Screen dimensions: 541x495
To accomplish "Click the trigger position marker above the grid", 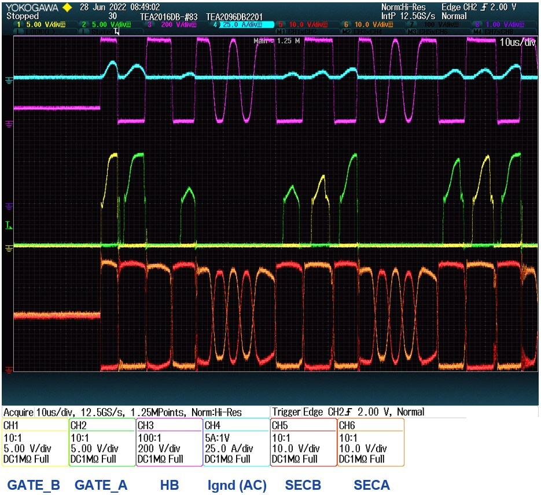I will point(117,32).
